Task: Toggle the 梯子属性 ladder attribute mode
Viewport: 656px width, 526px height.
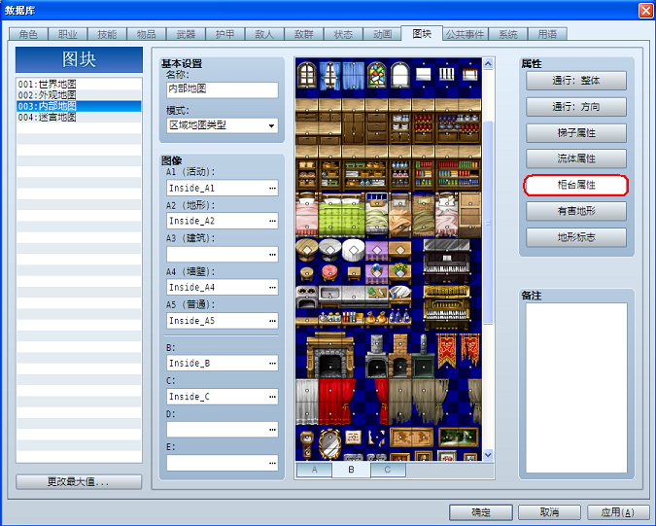Action: click(x=576, y=133)
